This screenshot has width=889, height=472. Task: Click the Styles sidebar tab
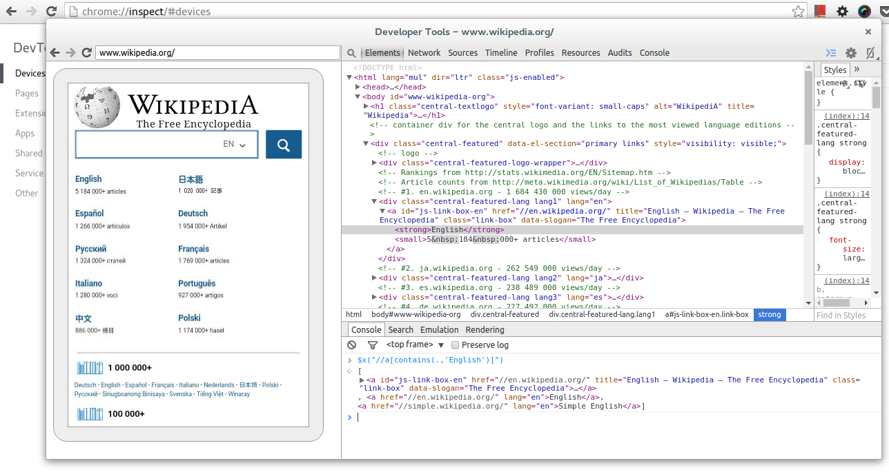[834, 70]
